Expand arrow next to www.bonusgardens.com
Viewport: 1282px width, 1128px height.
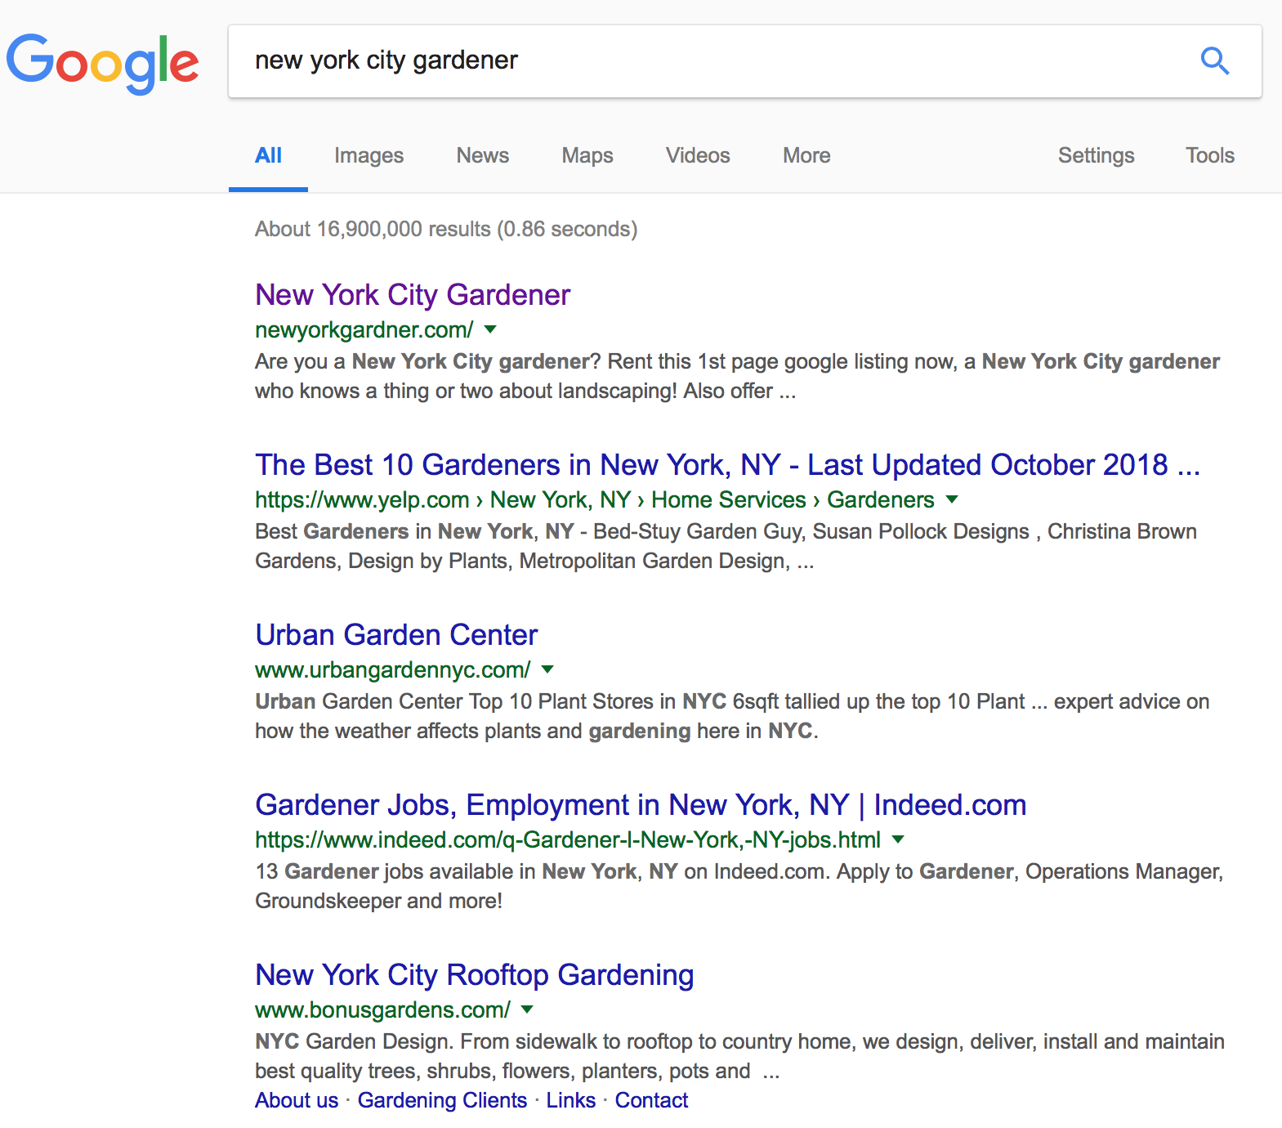(528, 1009)
